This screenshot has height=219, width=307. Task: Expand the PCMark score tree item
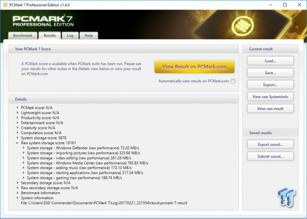[x=18, y=108]
